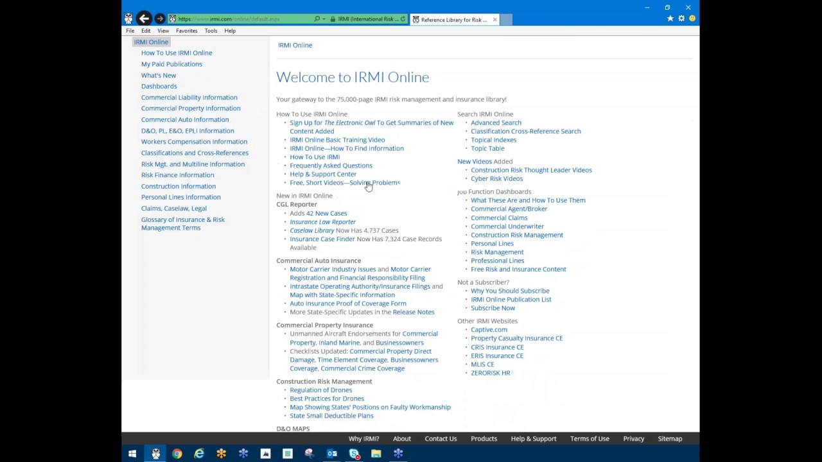Viewport: 822px width, 462px height.
Task: Click the browser forward arrow button
Action: [x=160, y=19]
